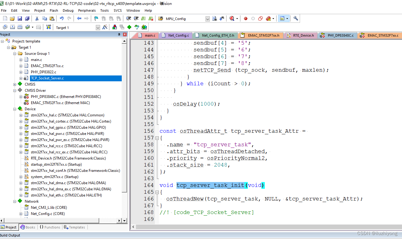Open the Flash menu
The width and height of the screenshot is (402, 239).
pyautogui.click(x=54, y=10)
